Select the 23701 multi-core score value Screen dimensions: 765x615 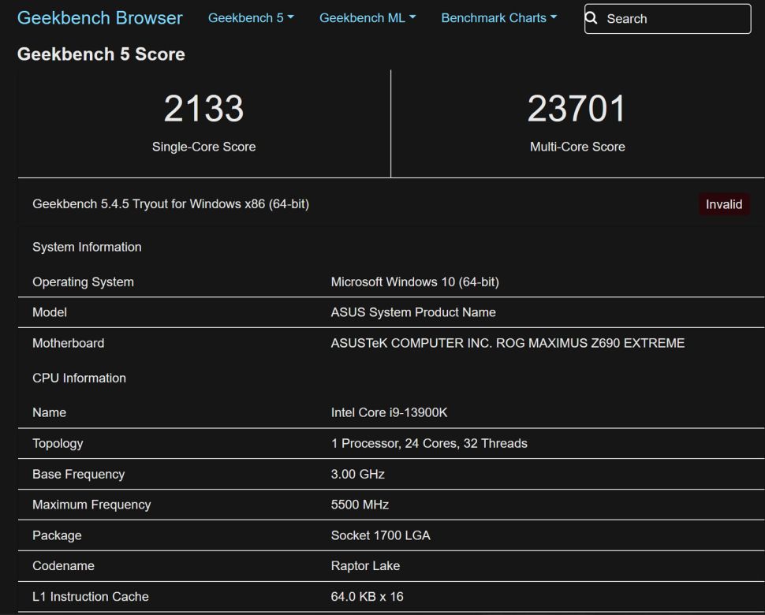577,109
